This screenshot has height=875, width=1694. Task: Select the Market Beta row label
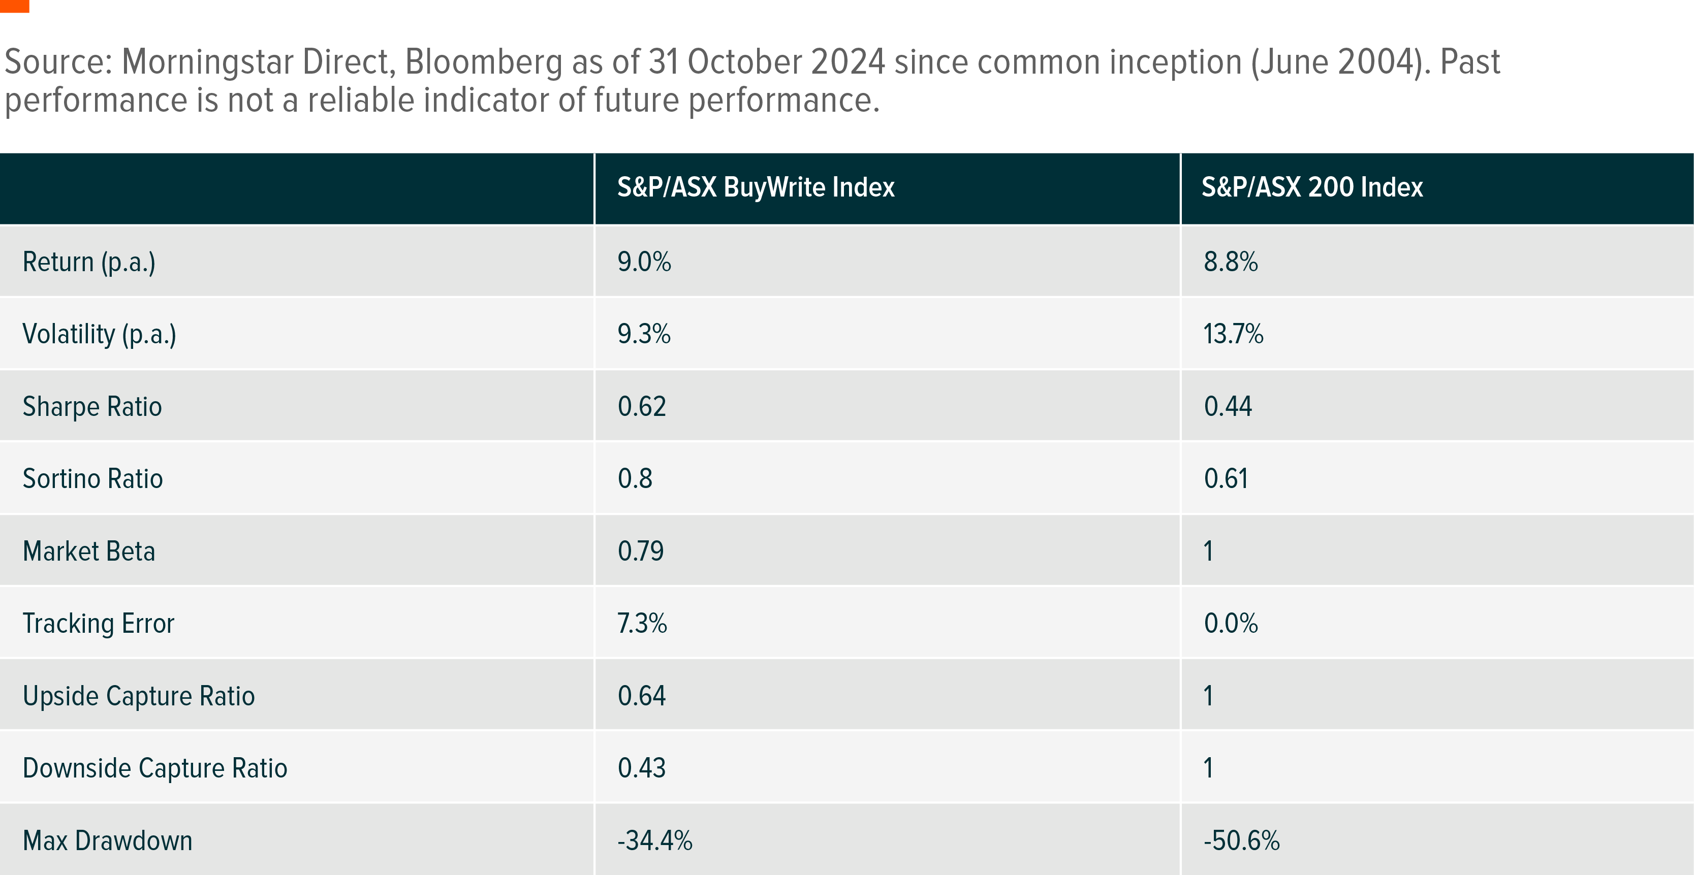[x=89, y=551]
